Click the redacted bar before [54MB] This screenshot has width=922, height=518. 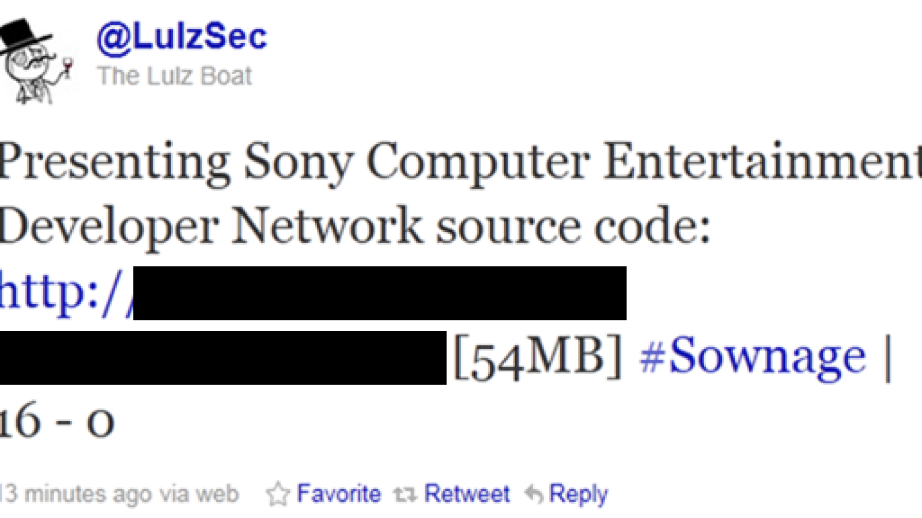click(223, 357)
